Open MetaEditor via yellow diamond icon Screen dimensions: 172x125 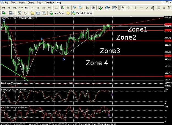coord(68,13)
